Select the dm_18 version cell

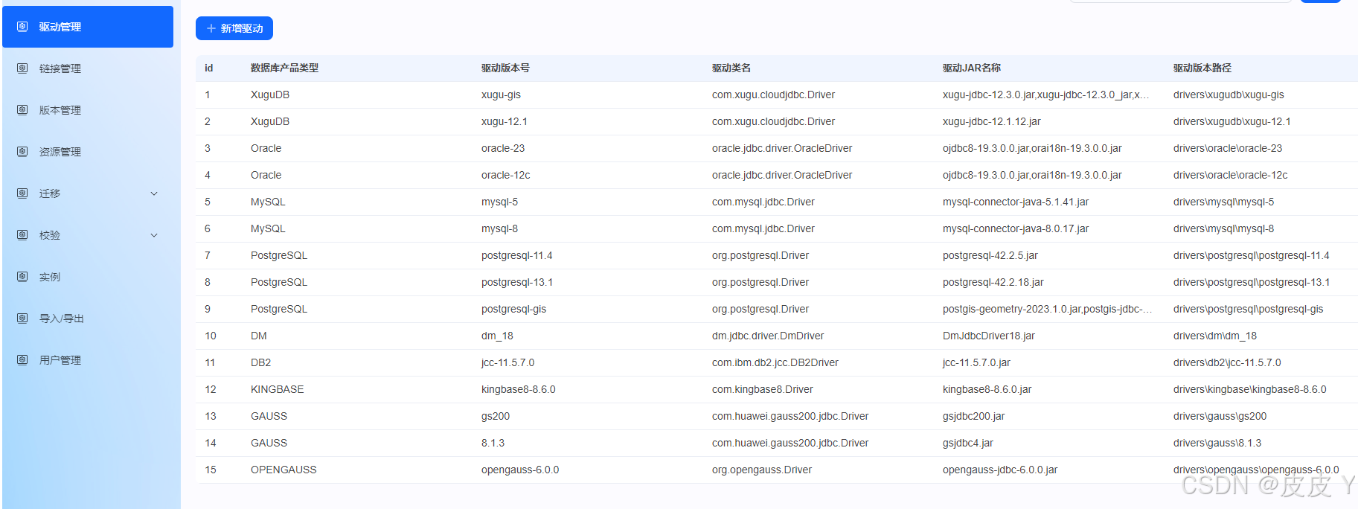[497, 336]
